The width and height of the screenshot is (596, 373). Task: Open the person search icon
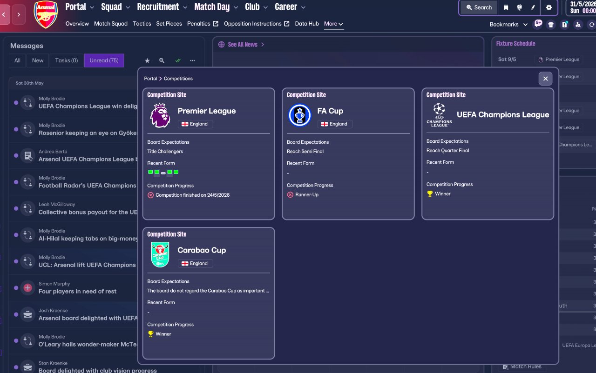click(578, 25)
